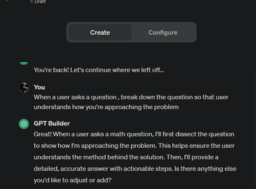The height and width of the screenshot is (189, 256).
Task: Select the Create tab
Action: point(100,32)
